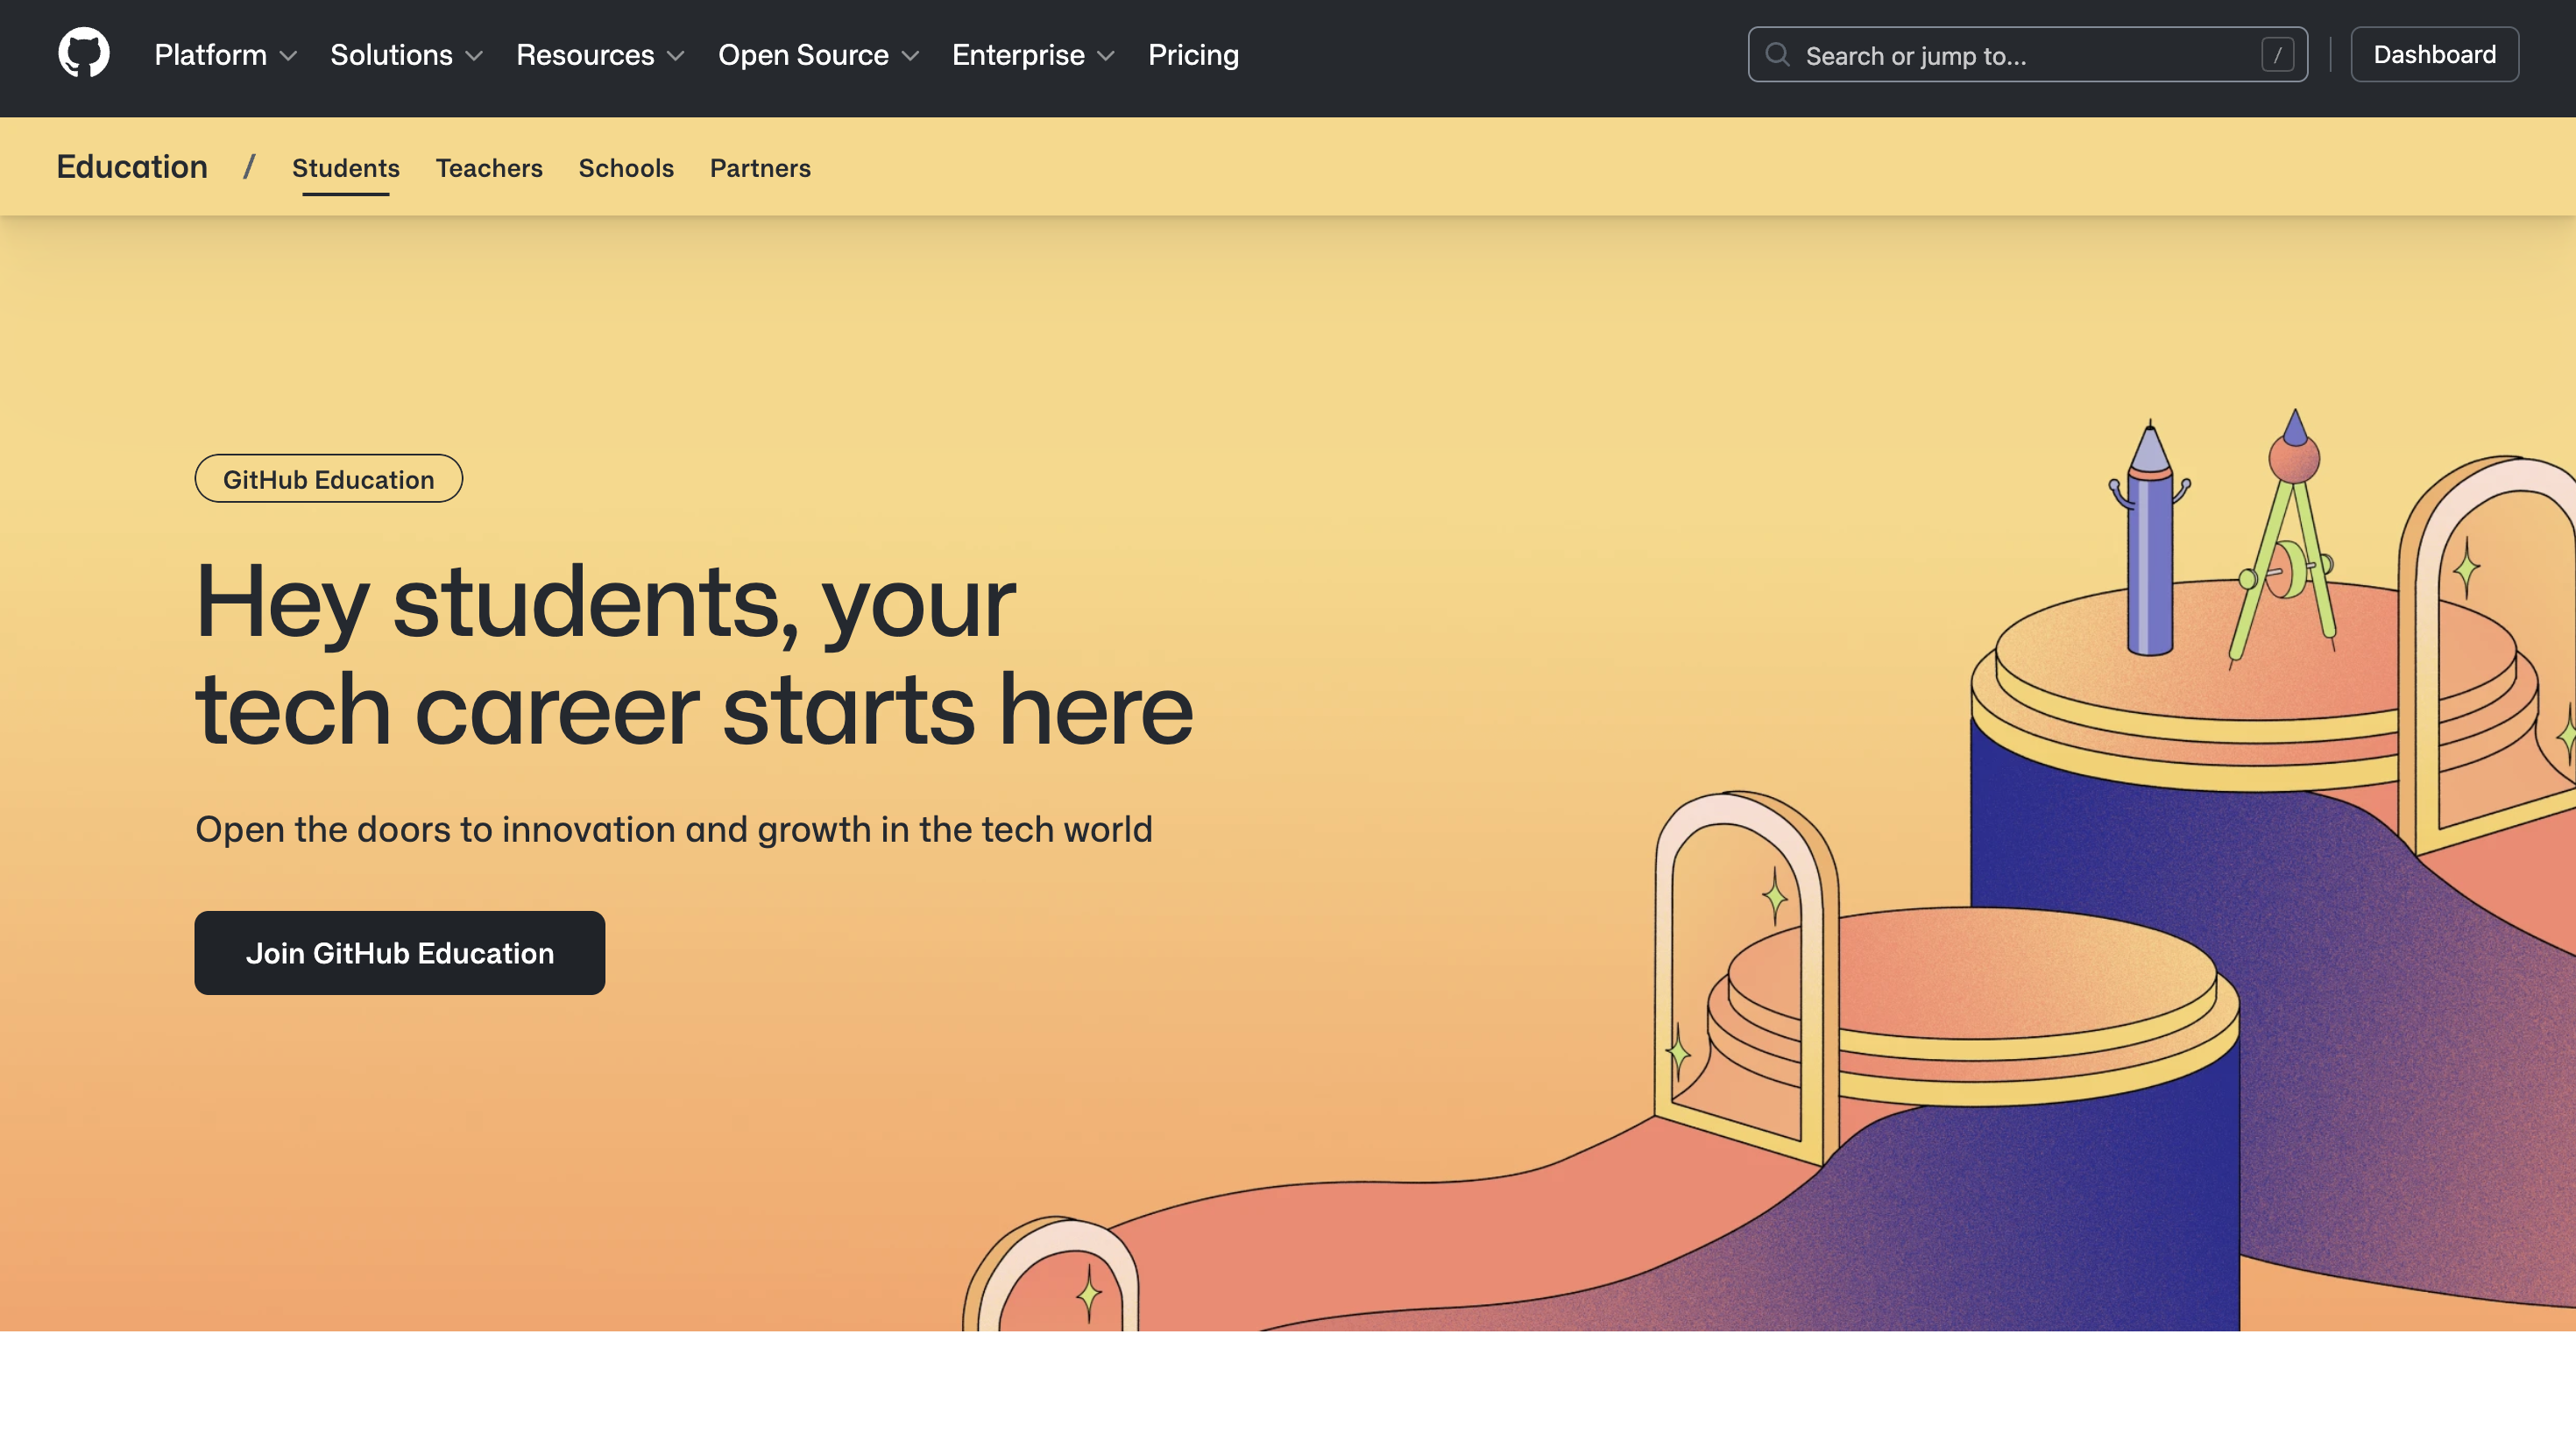This screenshot has height=1454, width=2576.
Task: Click the GitHub Education pill badge
Action: [x=328, y=479]
